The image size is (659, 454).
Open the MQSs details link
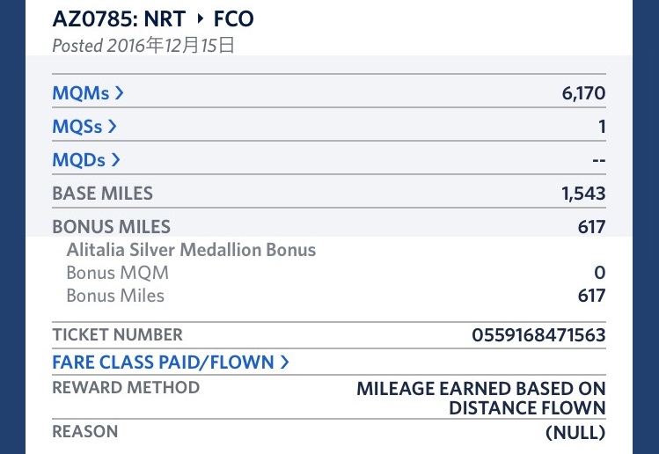click(84, 126)
